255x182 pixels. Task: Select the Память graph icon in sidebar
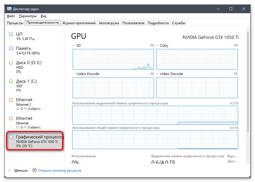11,48
